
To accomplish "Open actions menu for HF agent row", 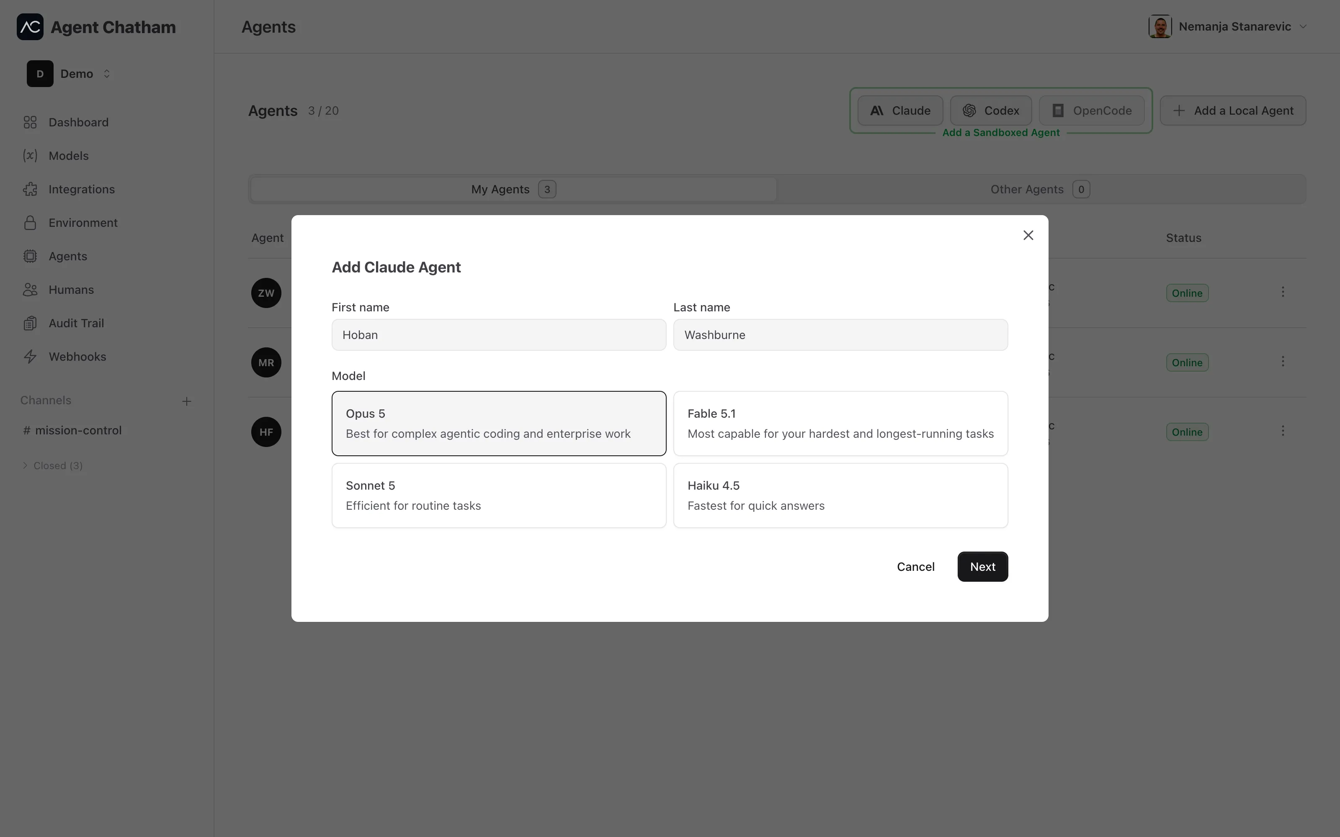I will [1283, 431].
